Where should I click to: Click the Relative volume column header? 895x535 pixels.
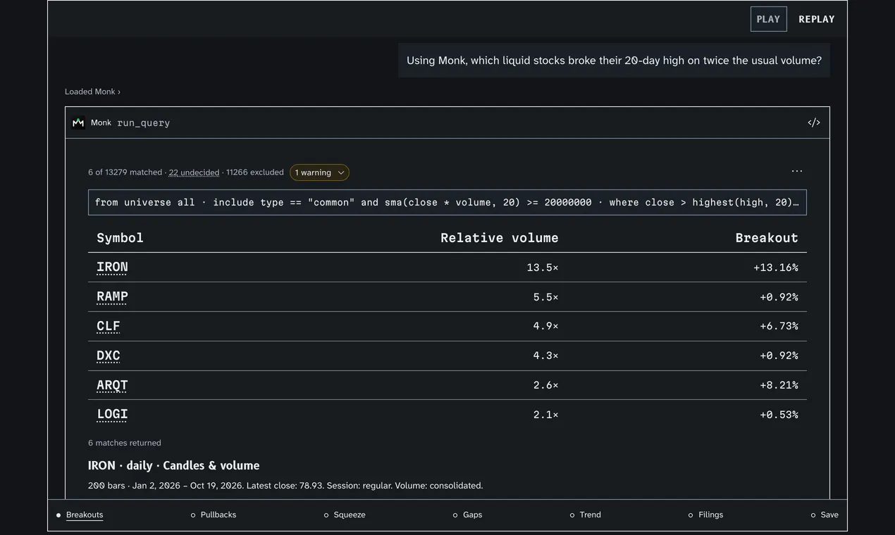[500, 238]
